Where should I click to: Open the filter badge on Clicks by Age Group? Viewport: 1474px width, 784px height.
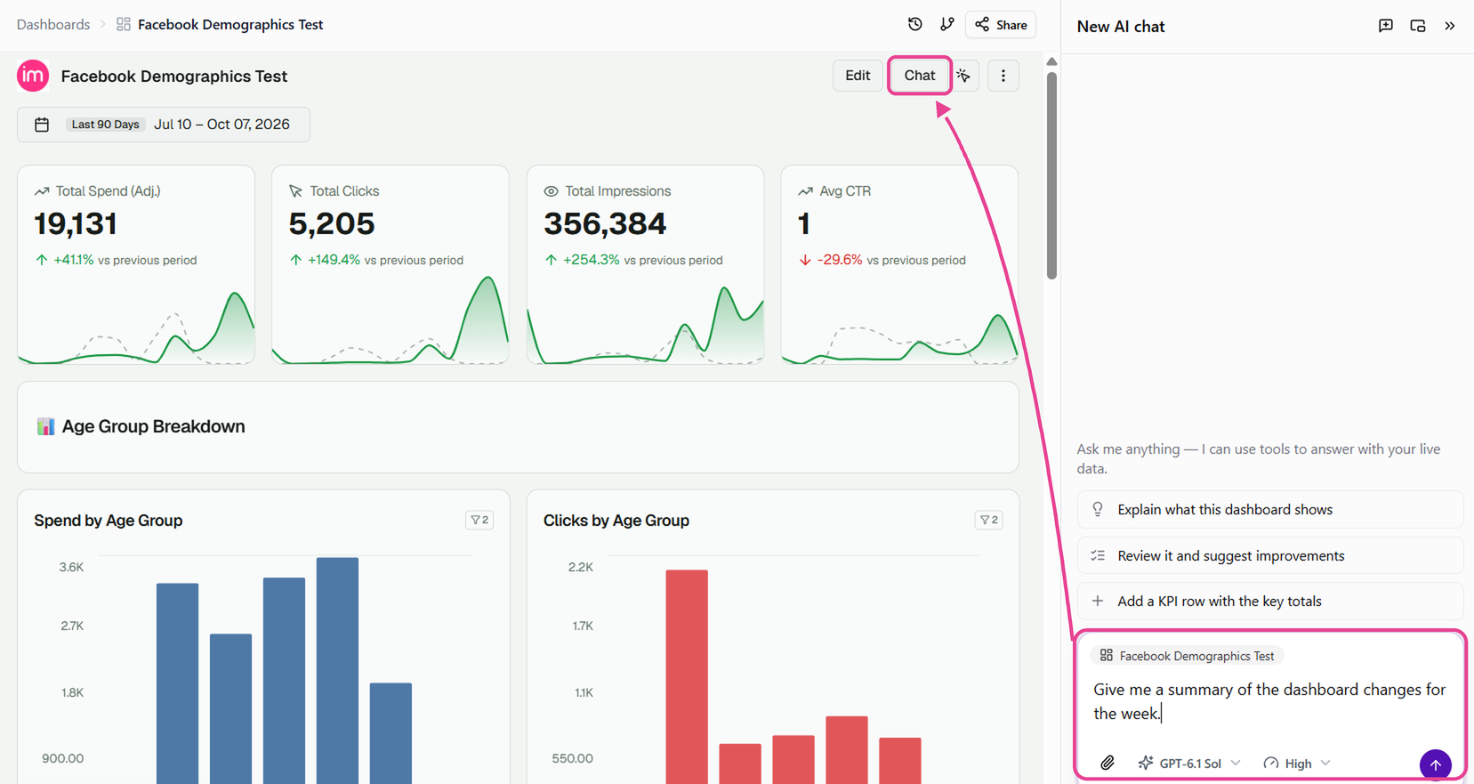[x=989, y=520]
